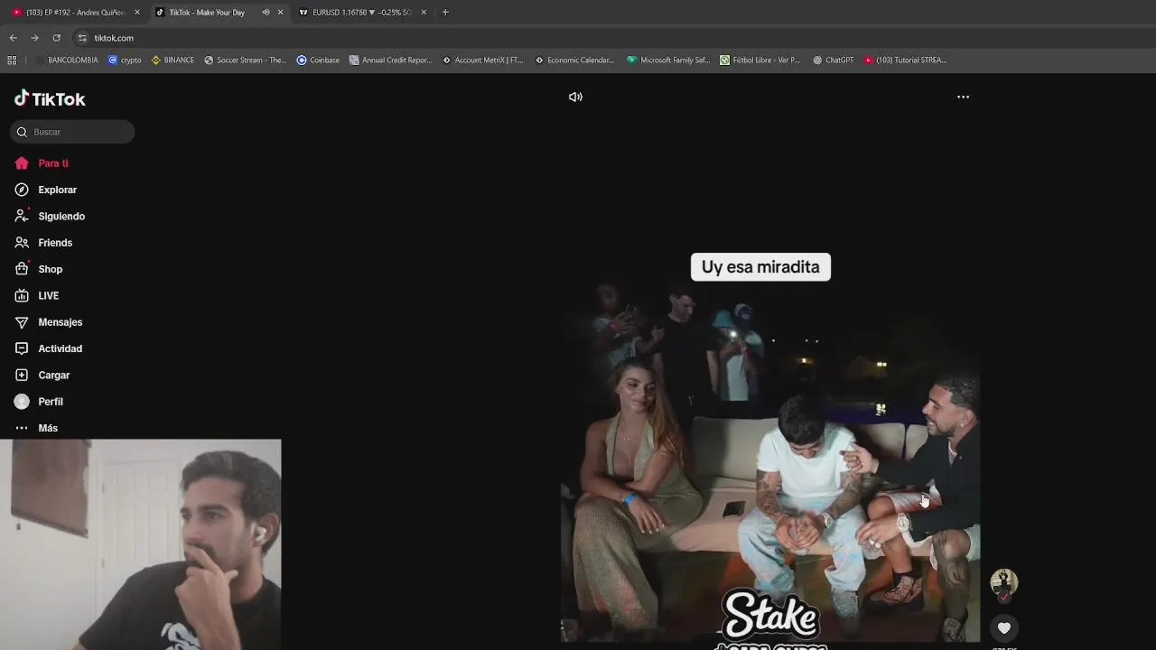Open the Actividad notifications
Screen dimensions: 1156x650
tap(49, 348)
